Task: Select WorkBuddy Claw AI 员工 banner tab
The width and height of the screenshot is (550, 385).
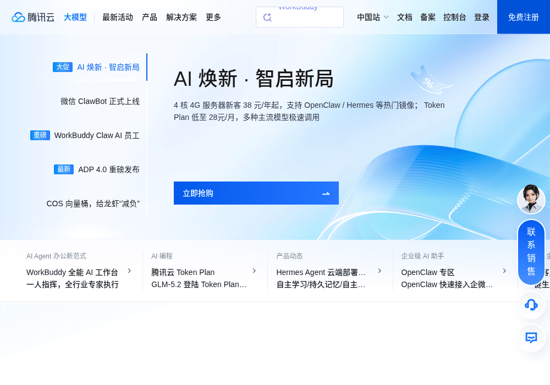Action: 97,135
